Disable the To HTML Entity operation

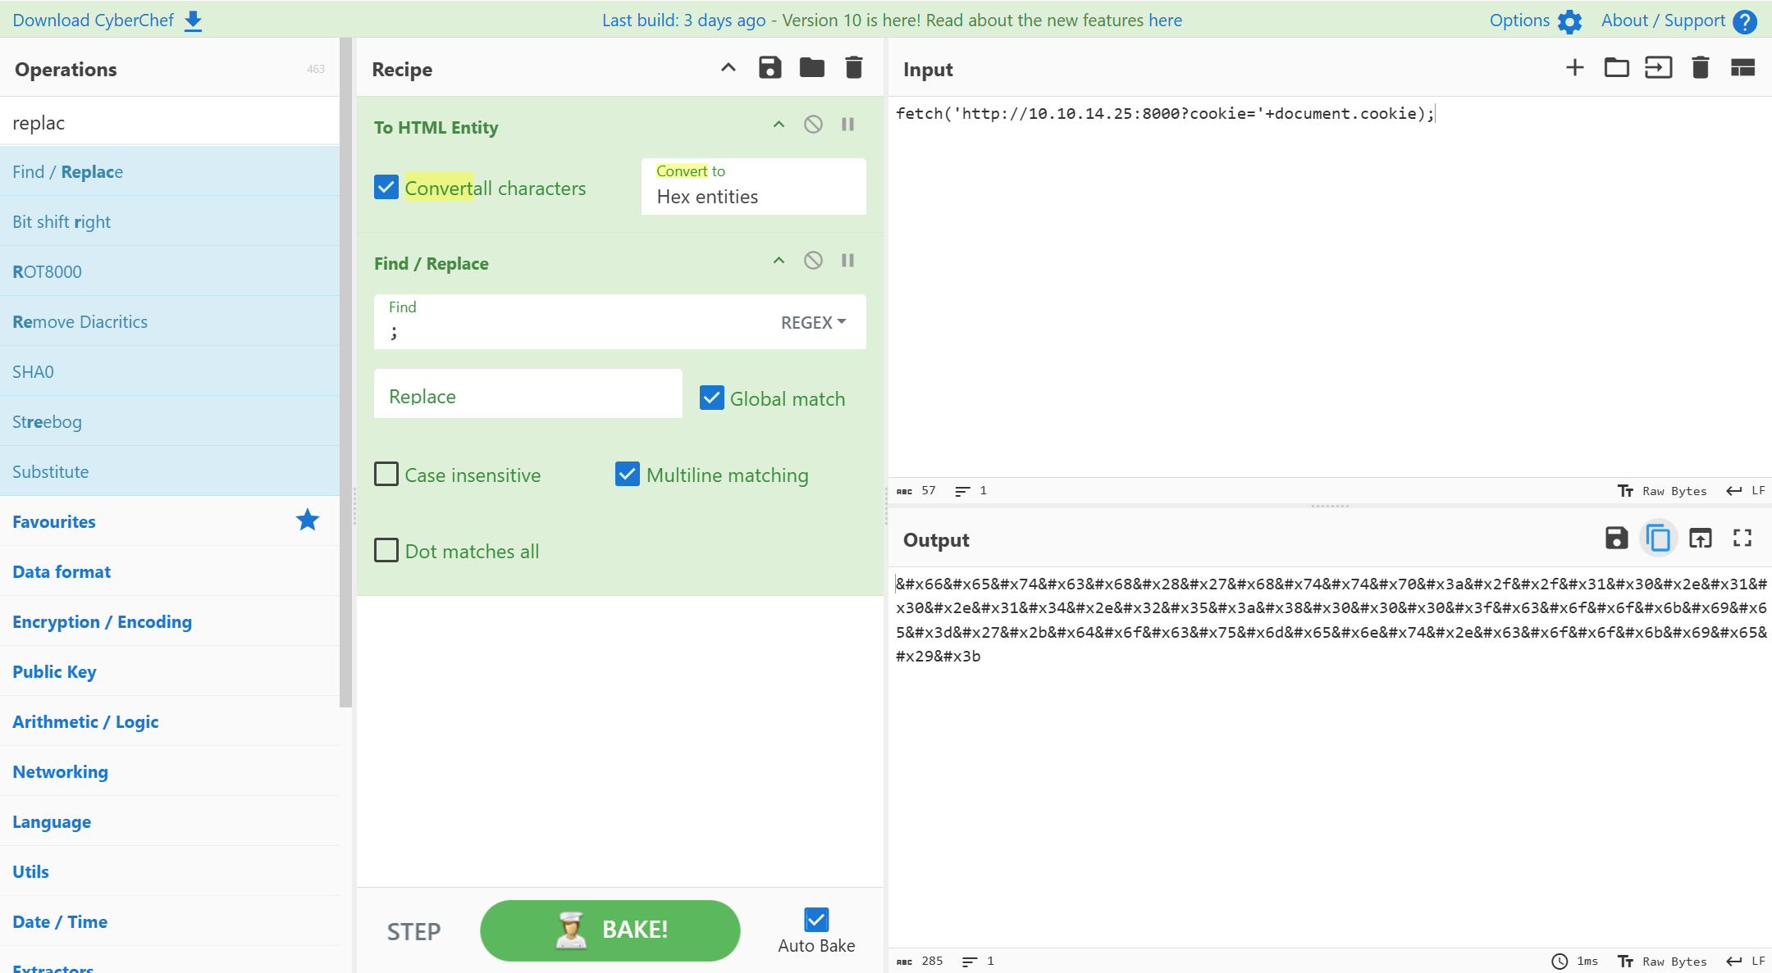pyautogui.click(x=813, y=125)
